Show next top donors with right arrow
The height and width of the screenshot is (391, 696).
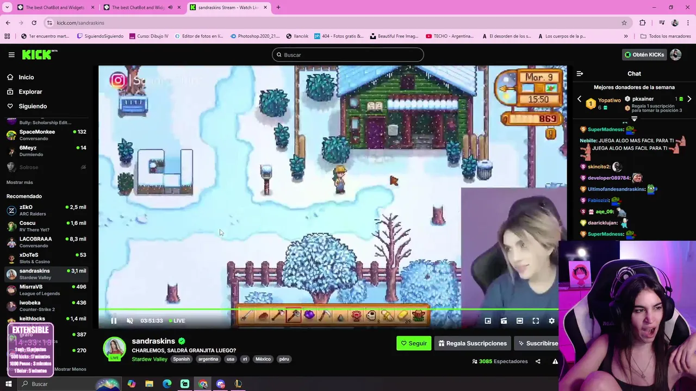point(689,99)
